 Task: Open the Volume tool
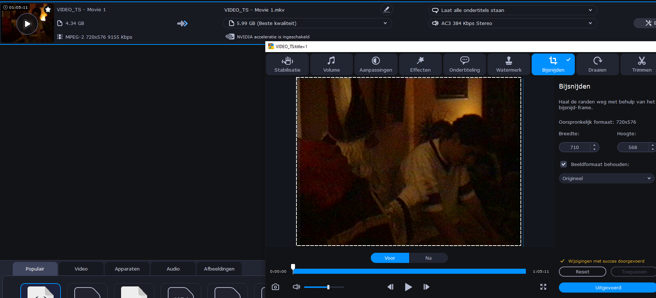tap(331, 64)
